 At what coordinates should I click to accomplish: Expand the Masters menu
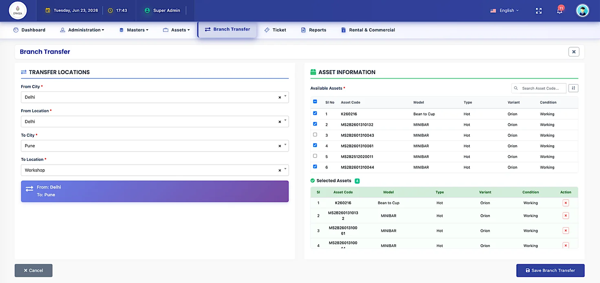[x=133, y=30]
